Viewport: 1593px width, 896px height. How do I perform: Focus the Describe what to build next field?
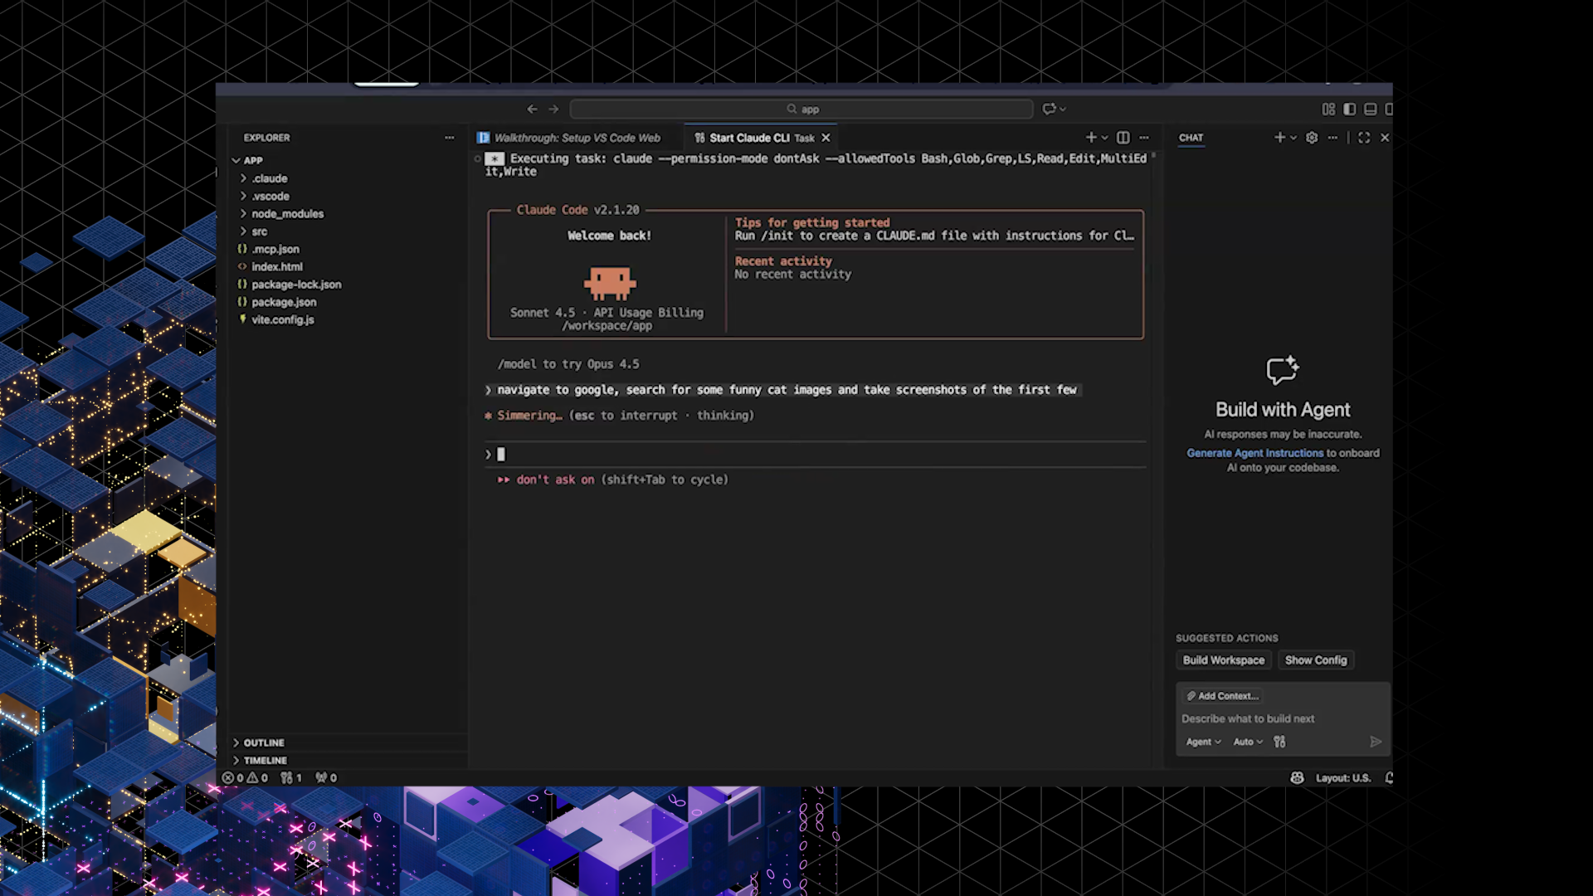pyautogui.click(x=1282, y=718)
